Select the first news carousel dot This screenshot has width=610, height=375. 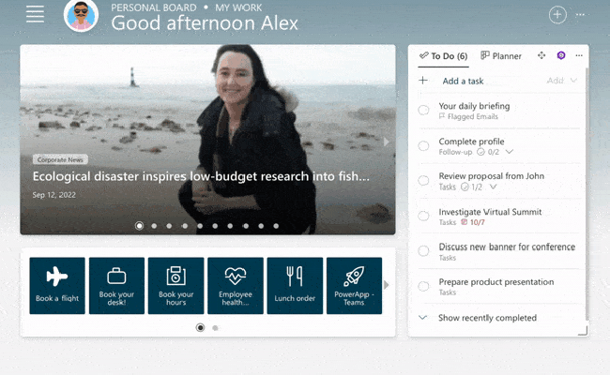click(x=139, y=226)
